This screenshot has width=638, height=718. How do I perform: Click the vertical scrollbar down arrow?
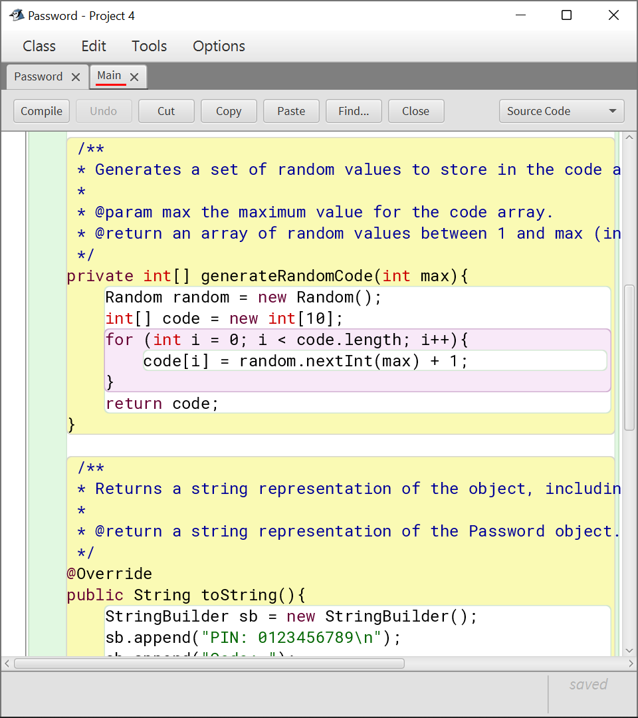629,650
